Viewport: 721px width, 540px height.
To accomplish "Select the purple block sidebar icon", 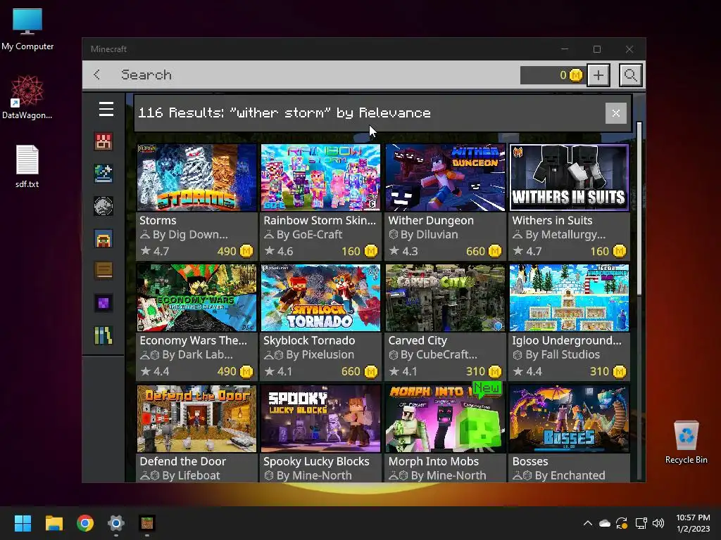I will (104, 303).
